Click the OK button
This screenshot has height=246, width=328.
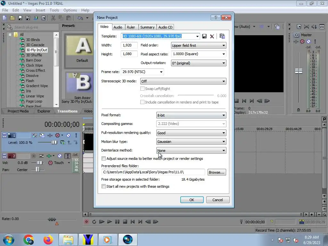pos(192,200)
